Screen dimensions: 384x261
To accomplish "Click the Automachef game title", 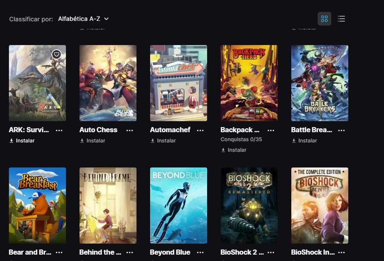I will point(170,130).
